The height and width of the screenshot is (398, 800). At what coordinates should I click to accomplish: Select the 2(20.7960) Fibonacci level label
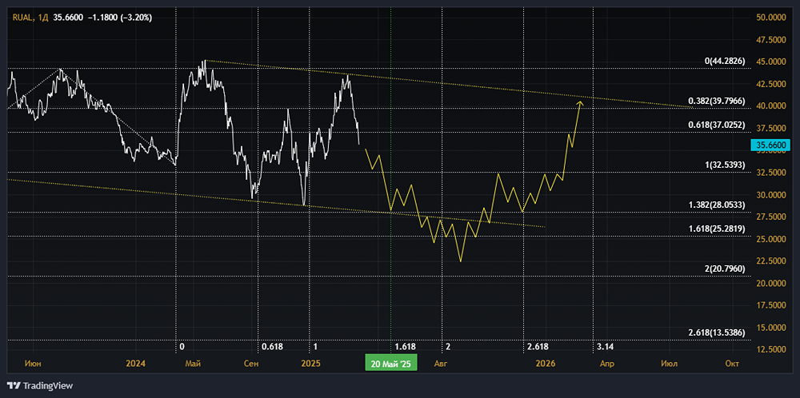725,269
